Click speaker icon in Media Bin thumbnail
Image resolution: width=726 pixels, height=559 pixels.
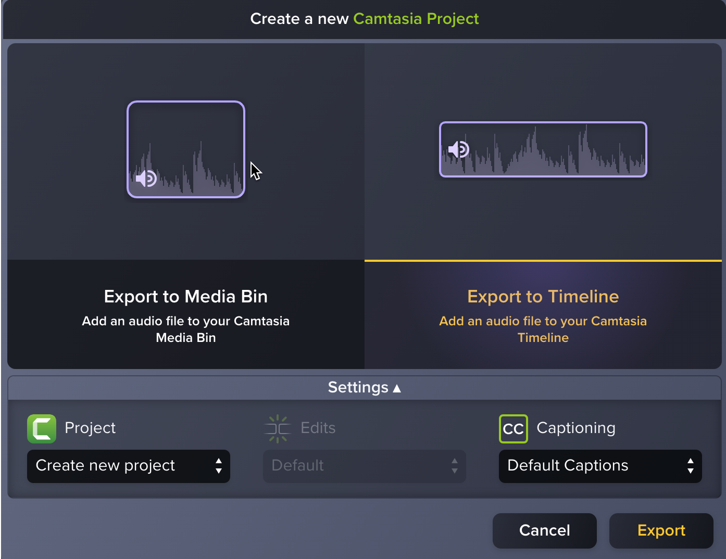(146, 179)
